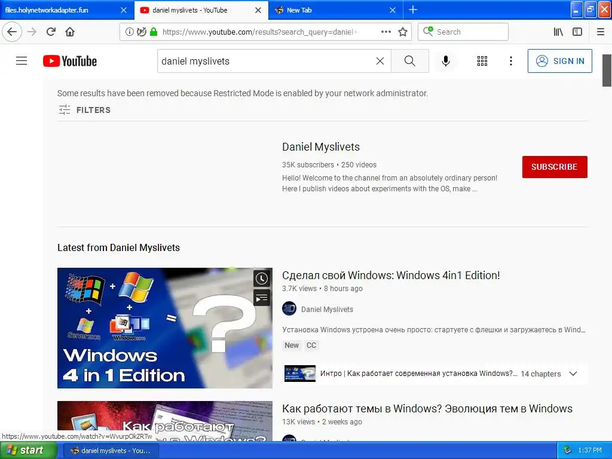Viewport: 612px width, 459px height.
Task: Open the Firefox Library icon
Action: (559, 32)
